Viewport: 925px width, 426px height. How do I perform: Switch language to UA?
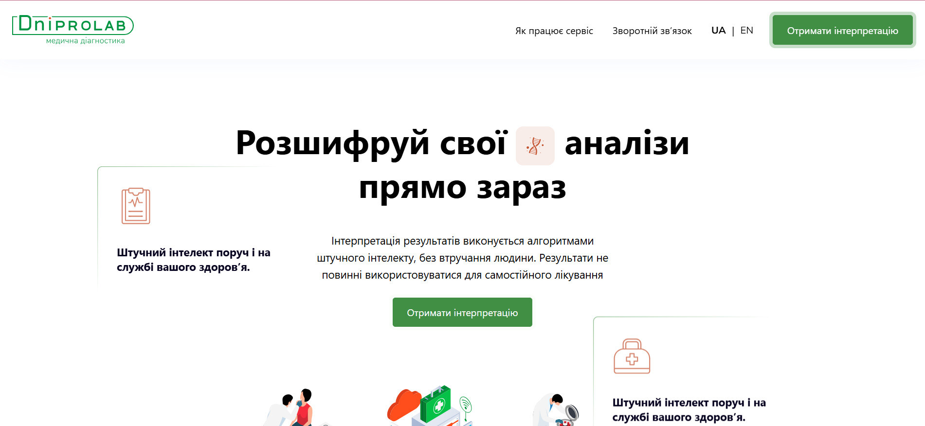pos(718,30)
